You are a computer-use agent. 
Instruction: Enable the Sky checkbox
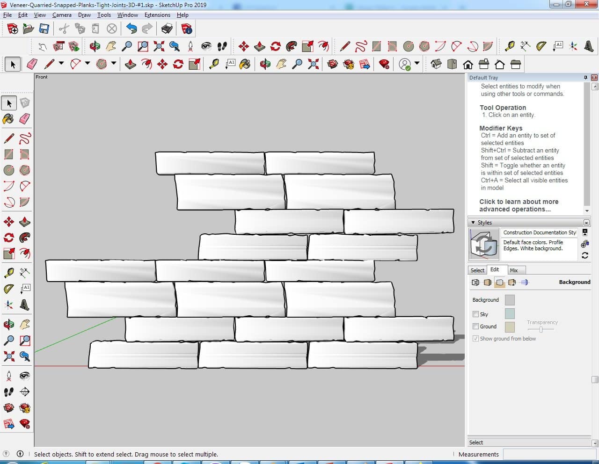475,314
